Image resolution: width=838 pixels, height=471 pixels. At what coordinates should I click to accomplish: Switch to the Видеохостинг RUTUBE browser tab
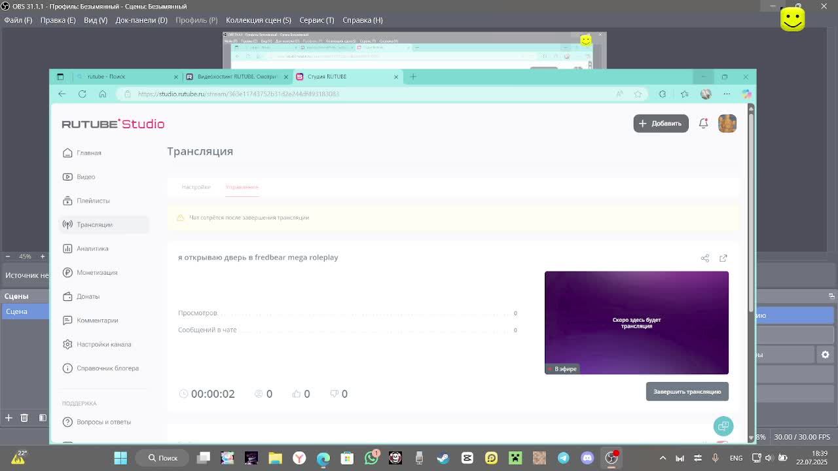tap(237, 77)
